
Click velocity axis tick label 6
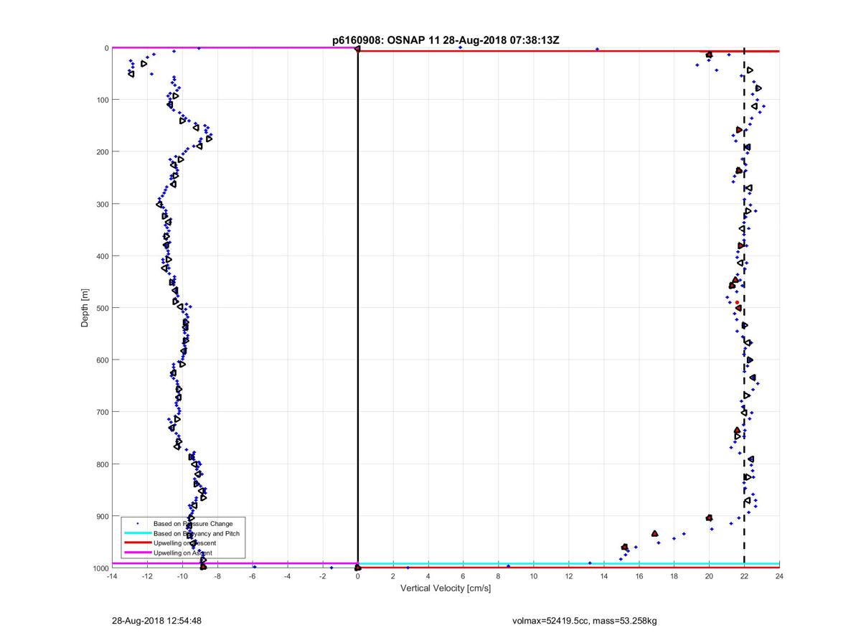[463, 576]
